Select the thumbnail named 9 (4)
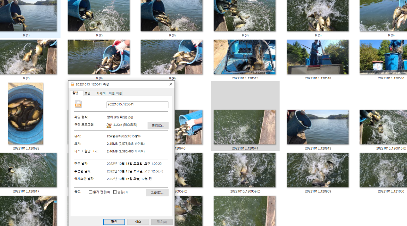Image resolution: width=407 pixels, height=226 pixels. click(245, 16)
